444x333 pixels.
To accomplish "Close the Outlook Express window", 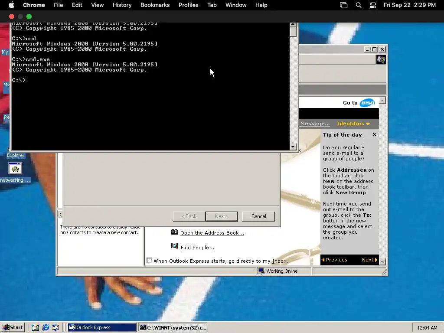I will click(382, 49).
